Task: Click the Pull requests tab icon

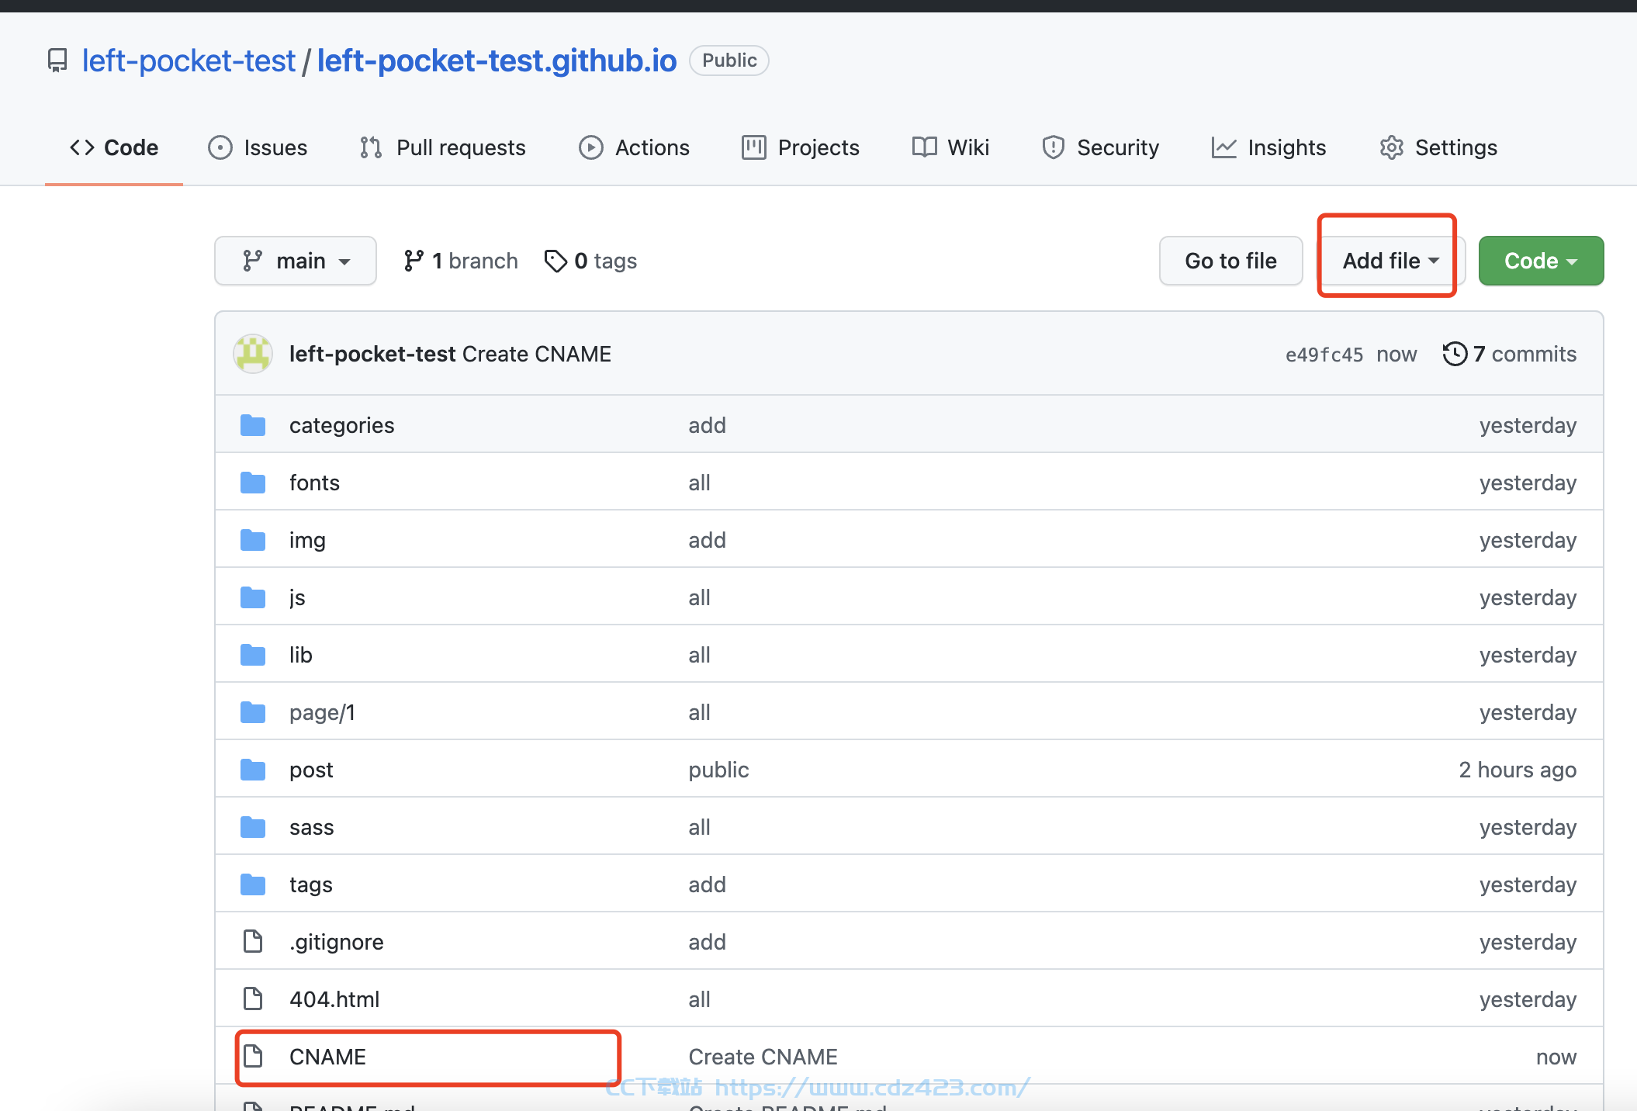Action: click(371, 147)
